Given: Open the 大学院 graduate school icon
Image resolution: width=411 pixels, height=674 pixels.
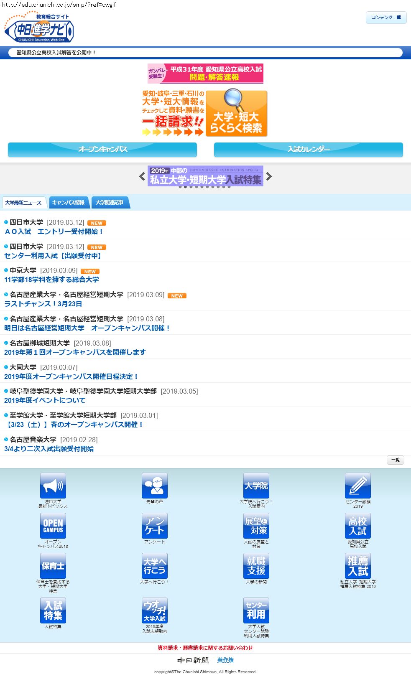Looking at the screenshot, I should click(256, 486).
